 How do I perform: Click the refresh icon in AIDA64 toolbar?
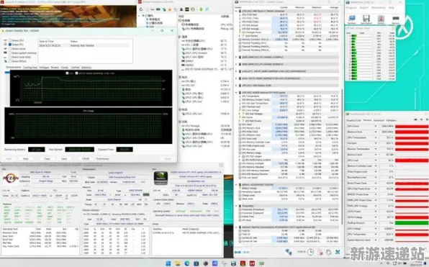pos(141,9)
